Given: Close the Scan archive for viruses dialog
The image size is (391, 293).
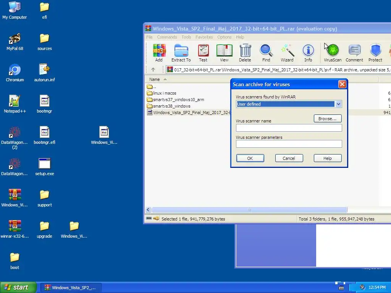Looking at the screenshot, I should [342, 84].
